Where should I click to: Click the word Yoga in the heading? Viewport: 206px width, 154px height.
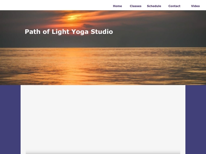coord(80,32)
